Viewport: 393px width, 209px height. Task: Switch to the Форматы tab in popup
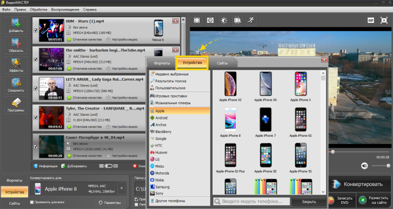tap(162, 63)
